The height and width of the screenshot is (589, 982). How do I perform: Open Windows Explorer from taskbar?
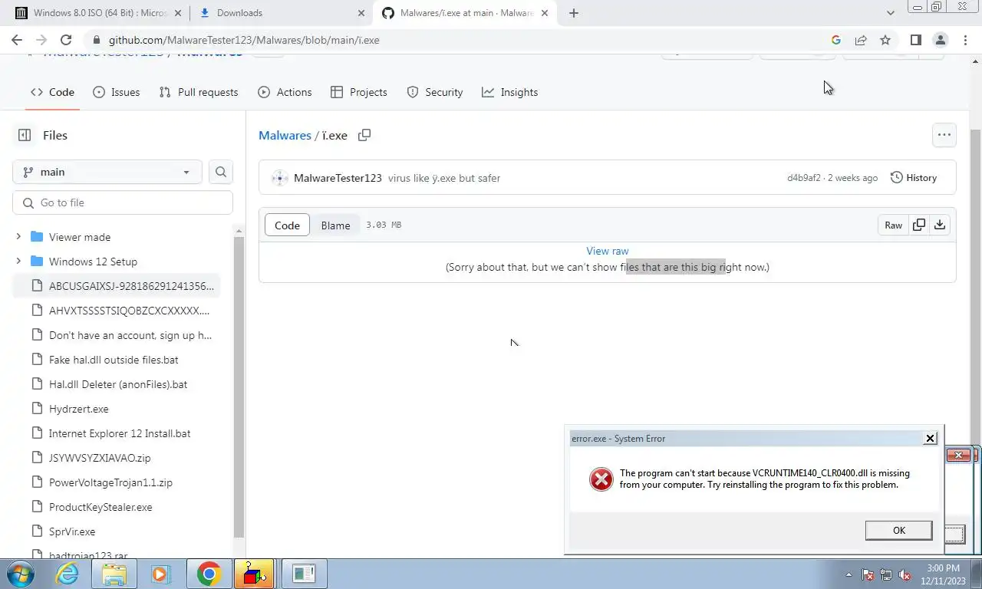[x=114, y=574]
